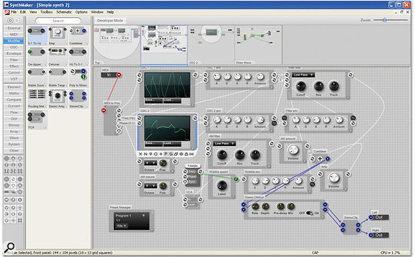Click the N icon on OSC 2 action bar

click(x=145, y=154)
